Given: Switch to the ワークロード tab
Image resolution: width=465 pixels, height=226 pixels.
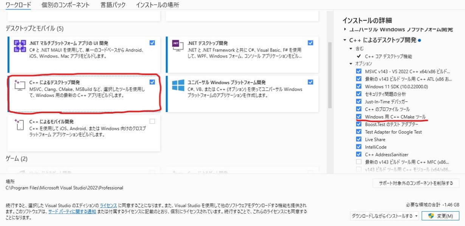Looking at the screenshot, I should point(18,5).
